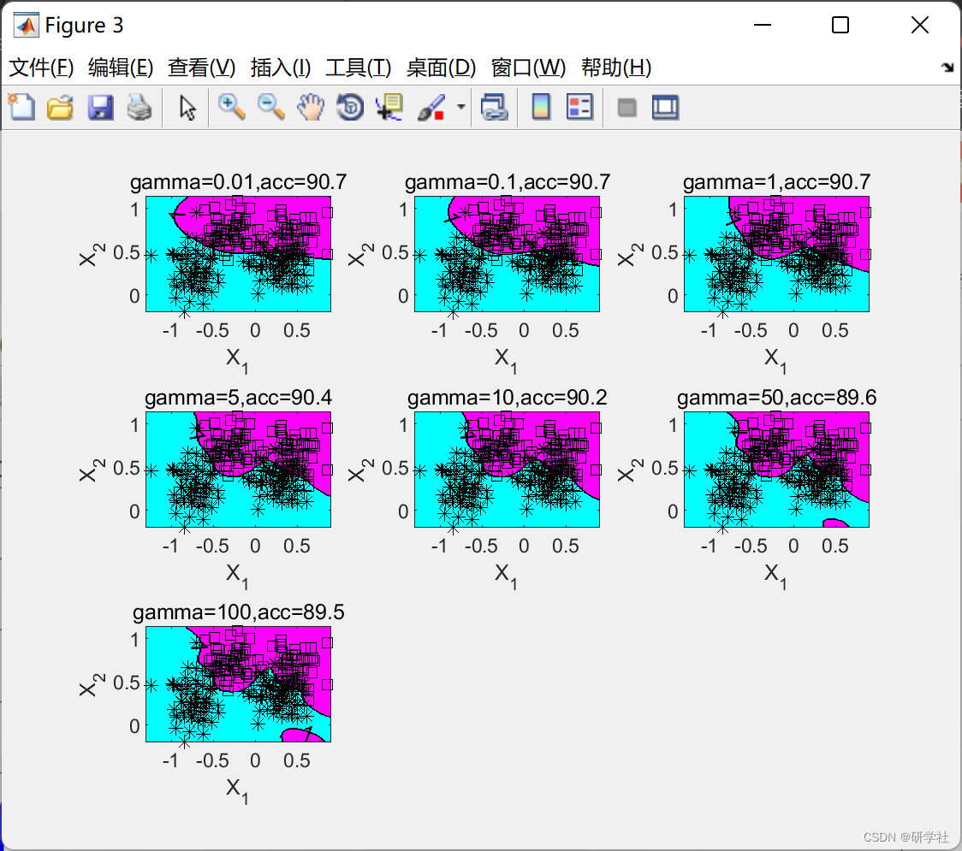Print the figure

(x=140, y=107)
